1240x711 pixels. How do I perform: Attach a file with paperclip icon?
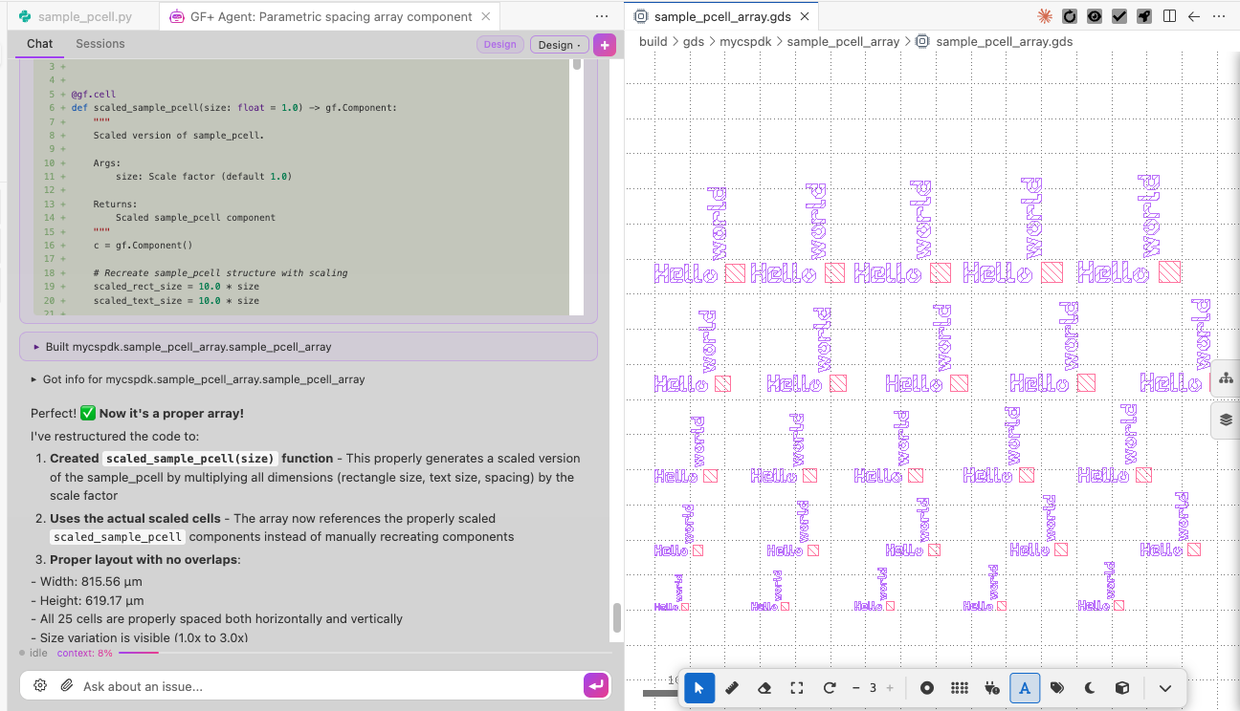click(67, 685)
